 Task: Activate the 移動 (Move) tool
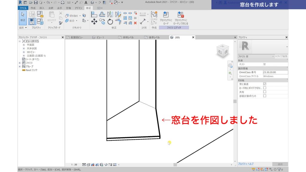[94, 22]
